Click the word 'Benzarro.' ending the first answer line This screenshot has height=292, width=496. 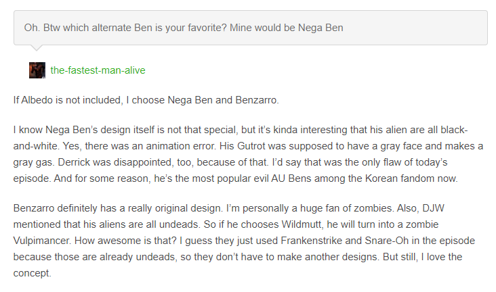click(257, 100)
